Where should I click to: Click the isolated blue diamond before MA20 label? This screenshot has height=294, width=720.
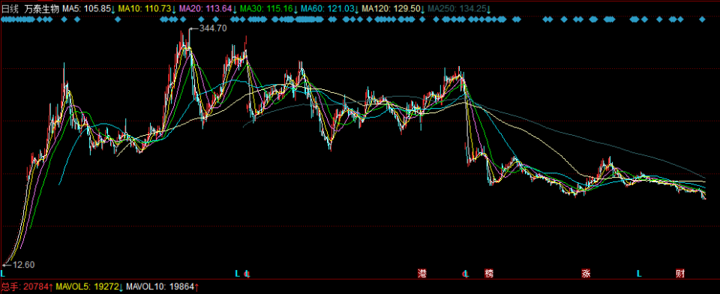pyautogui.click(x=118, y=19)
